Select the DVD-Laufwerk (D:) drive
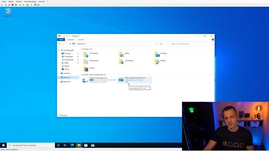This screenshot has width=269, height=151. [134, 80]
